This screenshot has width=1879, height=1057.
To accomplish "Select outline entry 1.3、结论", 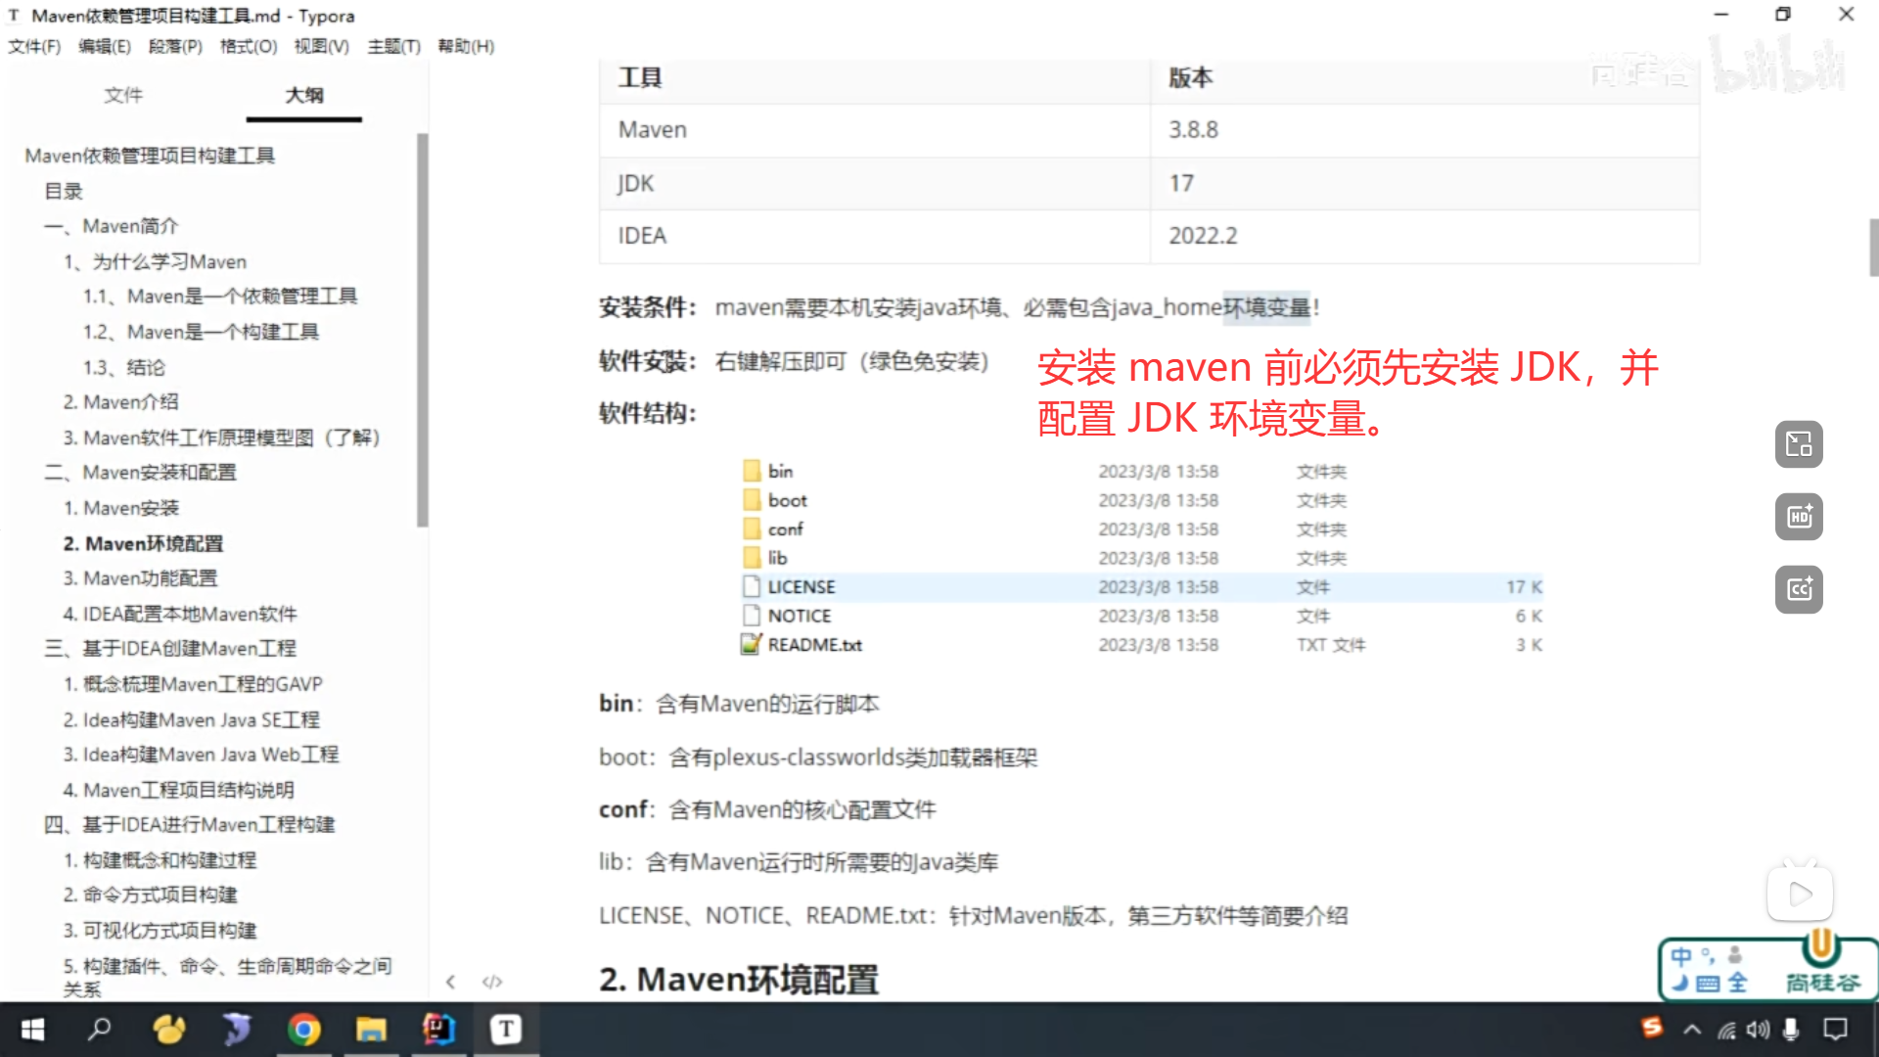I will click(x=124, y=367).
